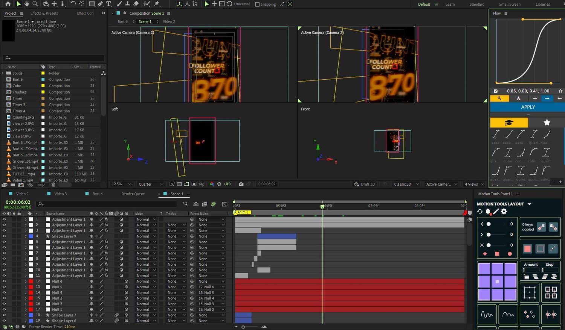Select the Puppet Pin tool
The image size is (565, 330).
(x=157, y=4)
